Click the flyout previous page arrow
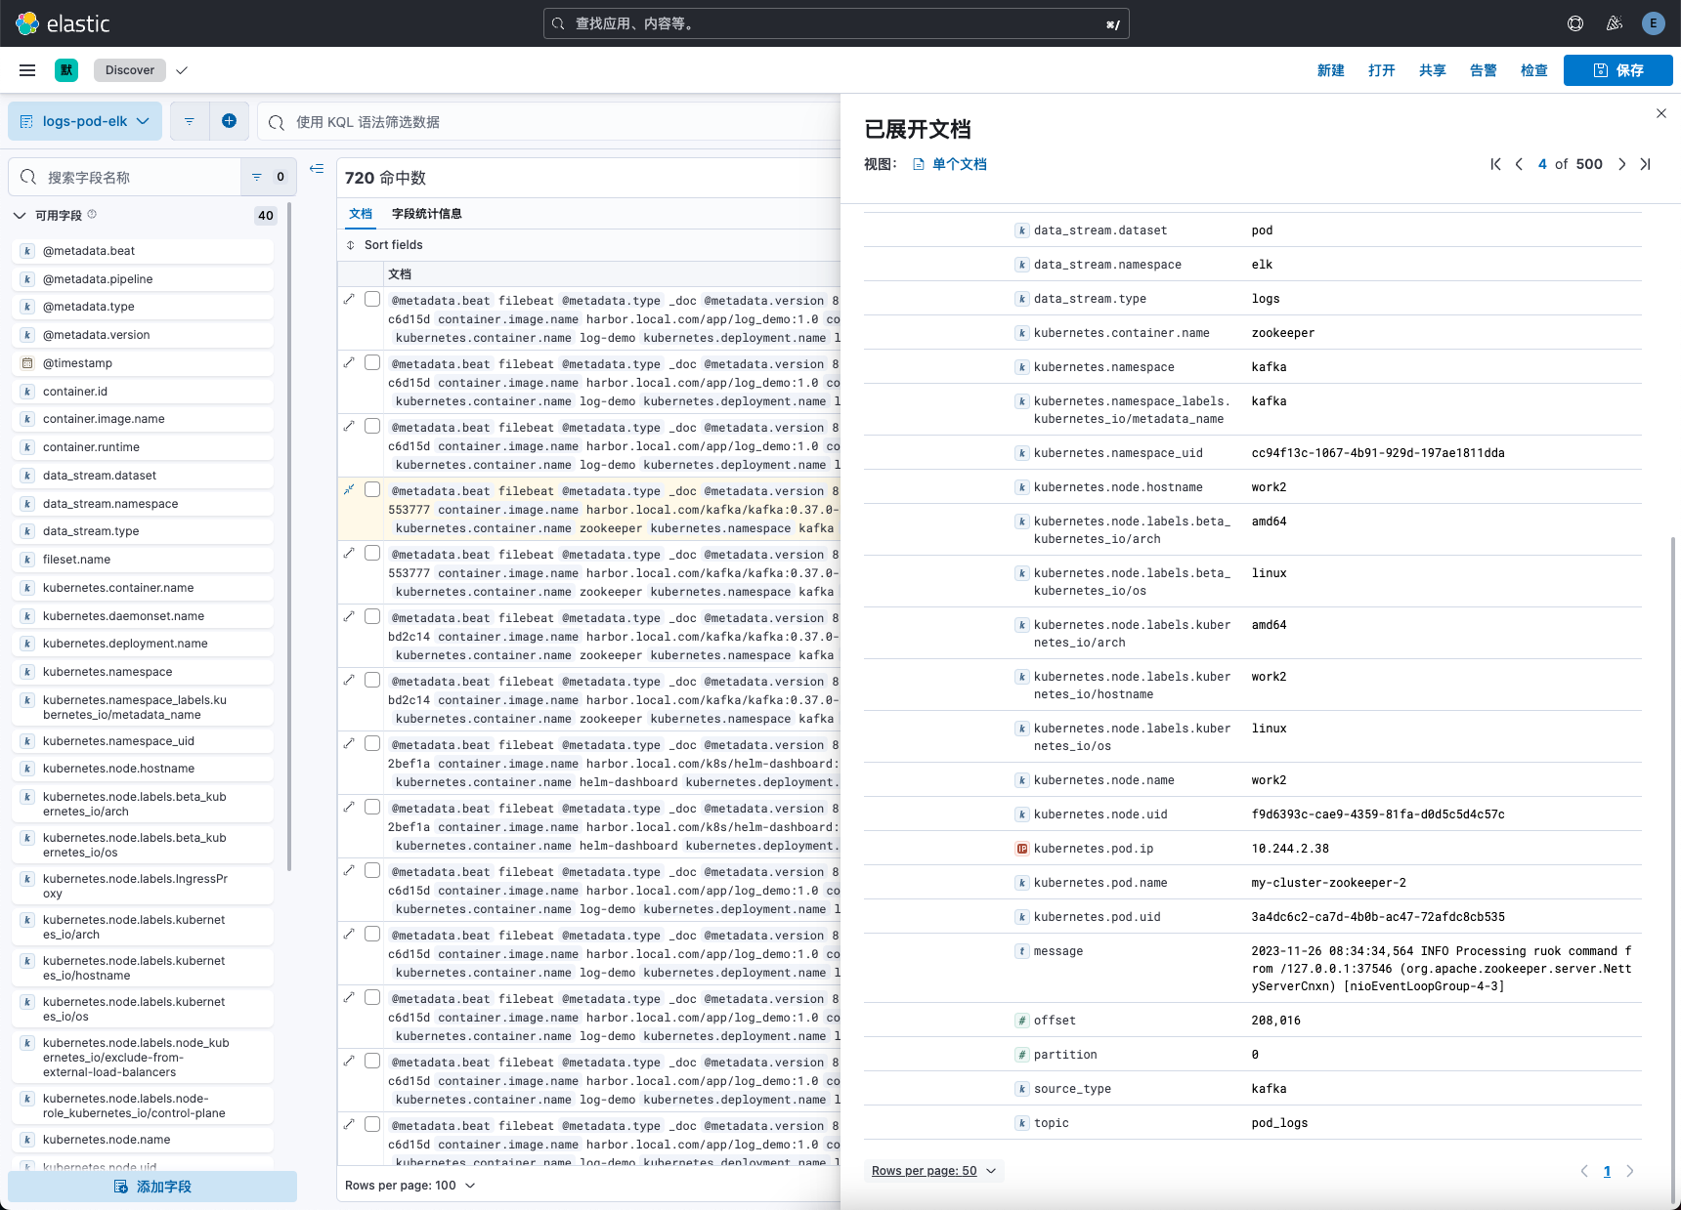The width and height of the screenshot is (1681, 1210). click(x=1584, y=1171)
